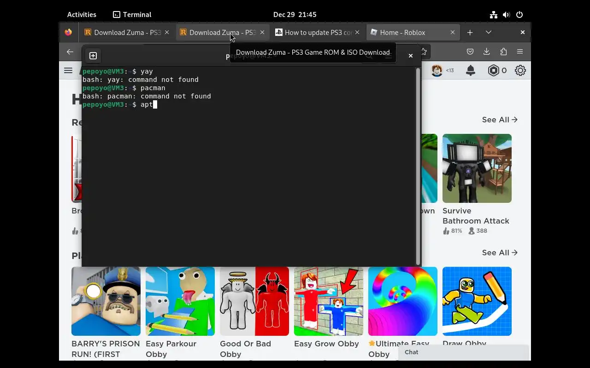Open Easy Parkour Obby thumbnail
The width and height of the screenshot is (590, 368).
point(180,301)
